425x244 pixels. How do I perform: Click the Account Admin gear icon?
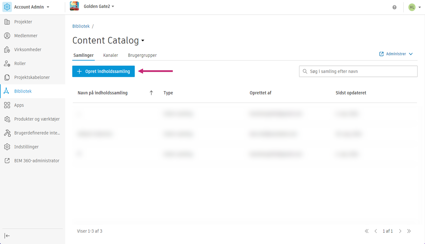(x=7, y=7)
